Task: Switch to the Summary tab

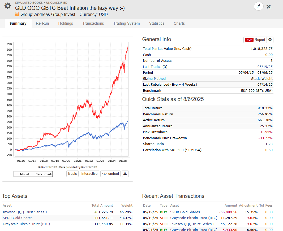Action: pyautogui.click(x=18, y=23)
